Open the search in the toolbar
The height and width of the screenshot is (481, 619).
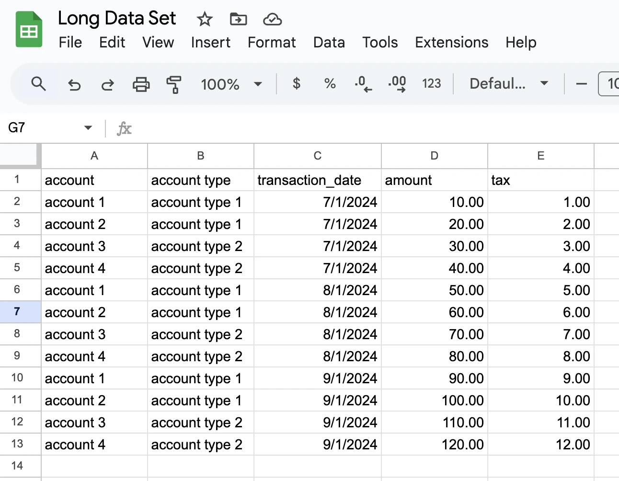[38, 84]
